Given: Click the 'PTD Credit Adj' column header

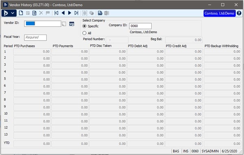Looking at the screenshot, I should 176,46.
